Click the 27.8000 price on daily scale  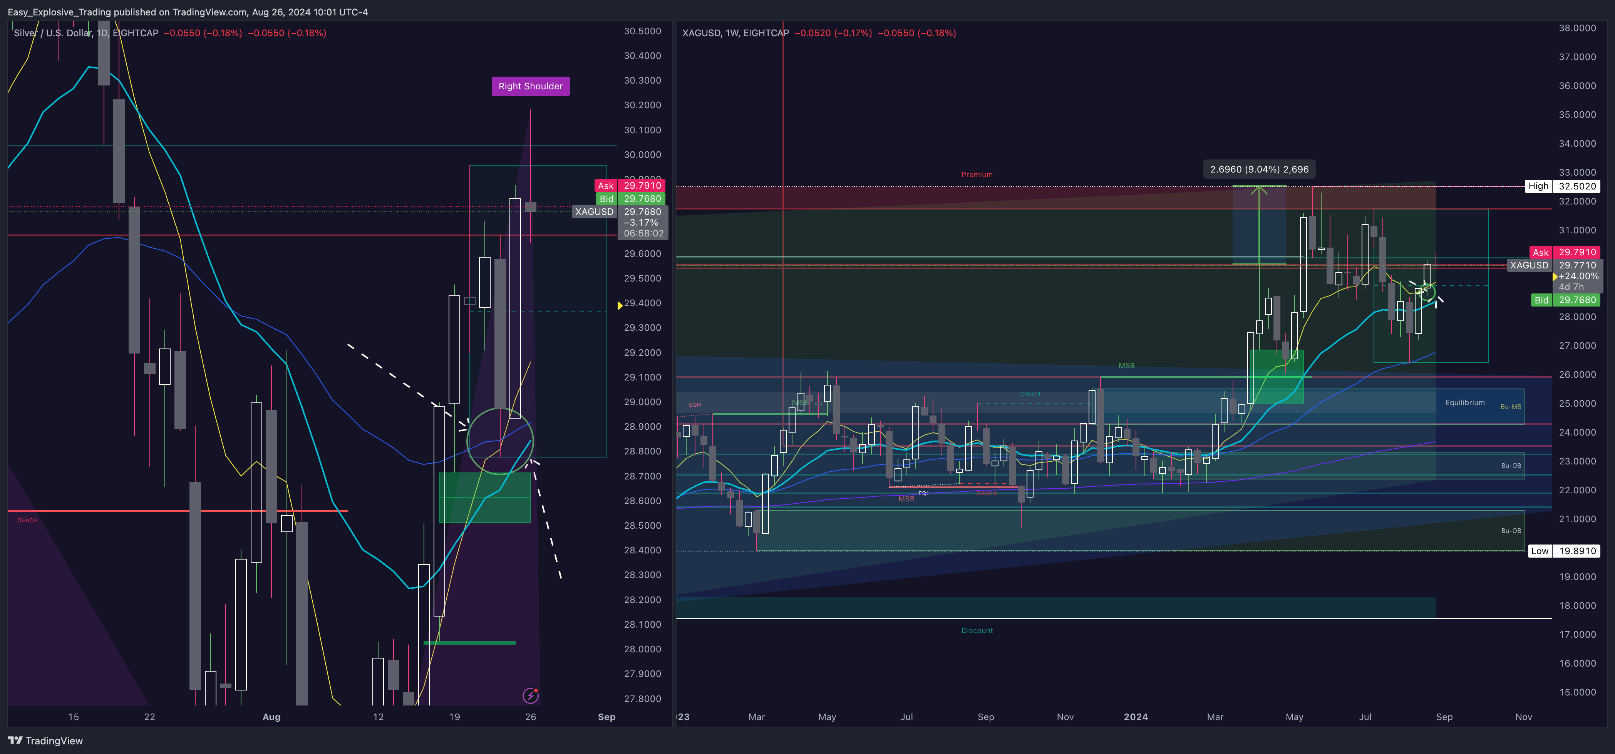pyautogui.click(x=642, y=699)
